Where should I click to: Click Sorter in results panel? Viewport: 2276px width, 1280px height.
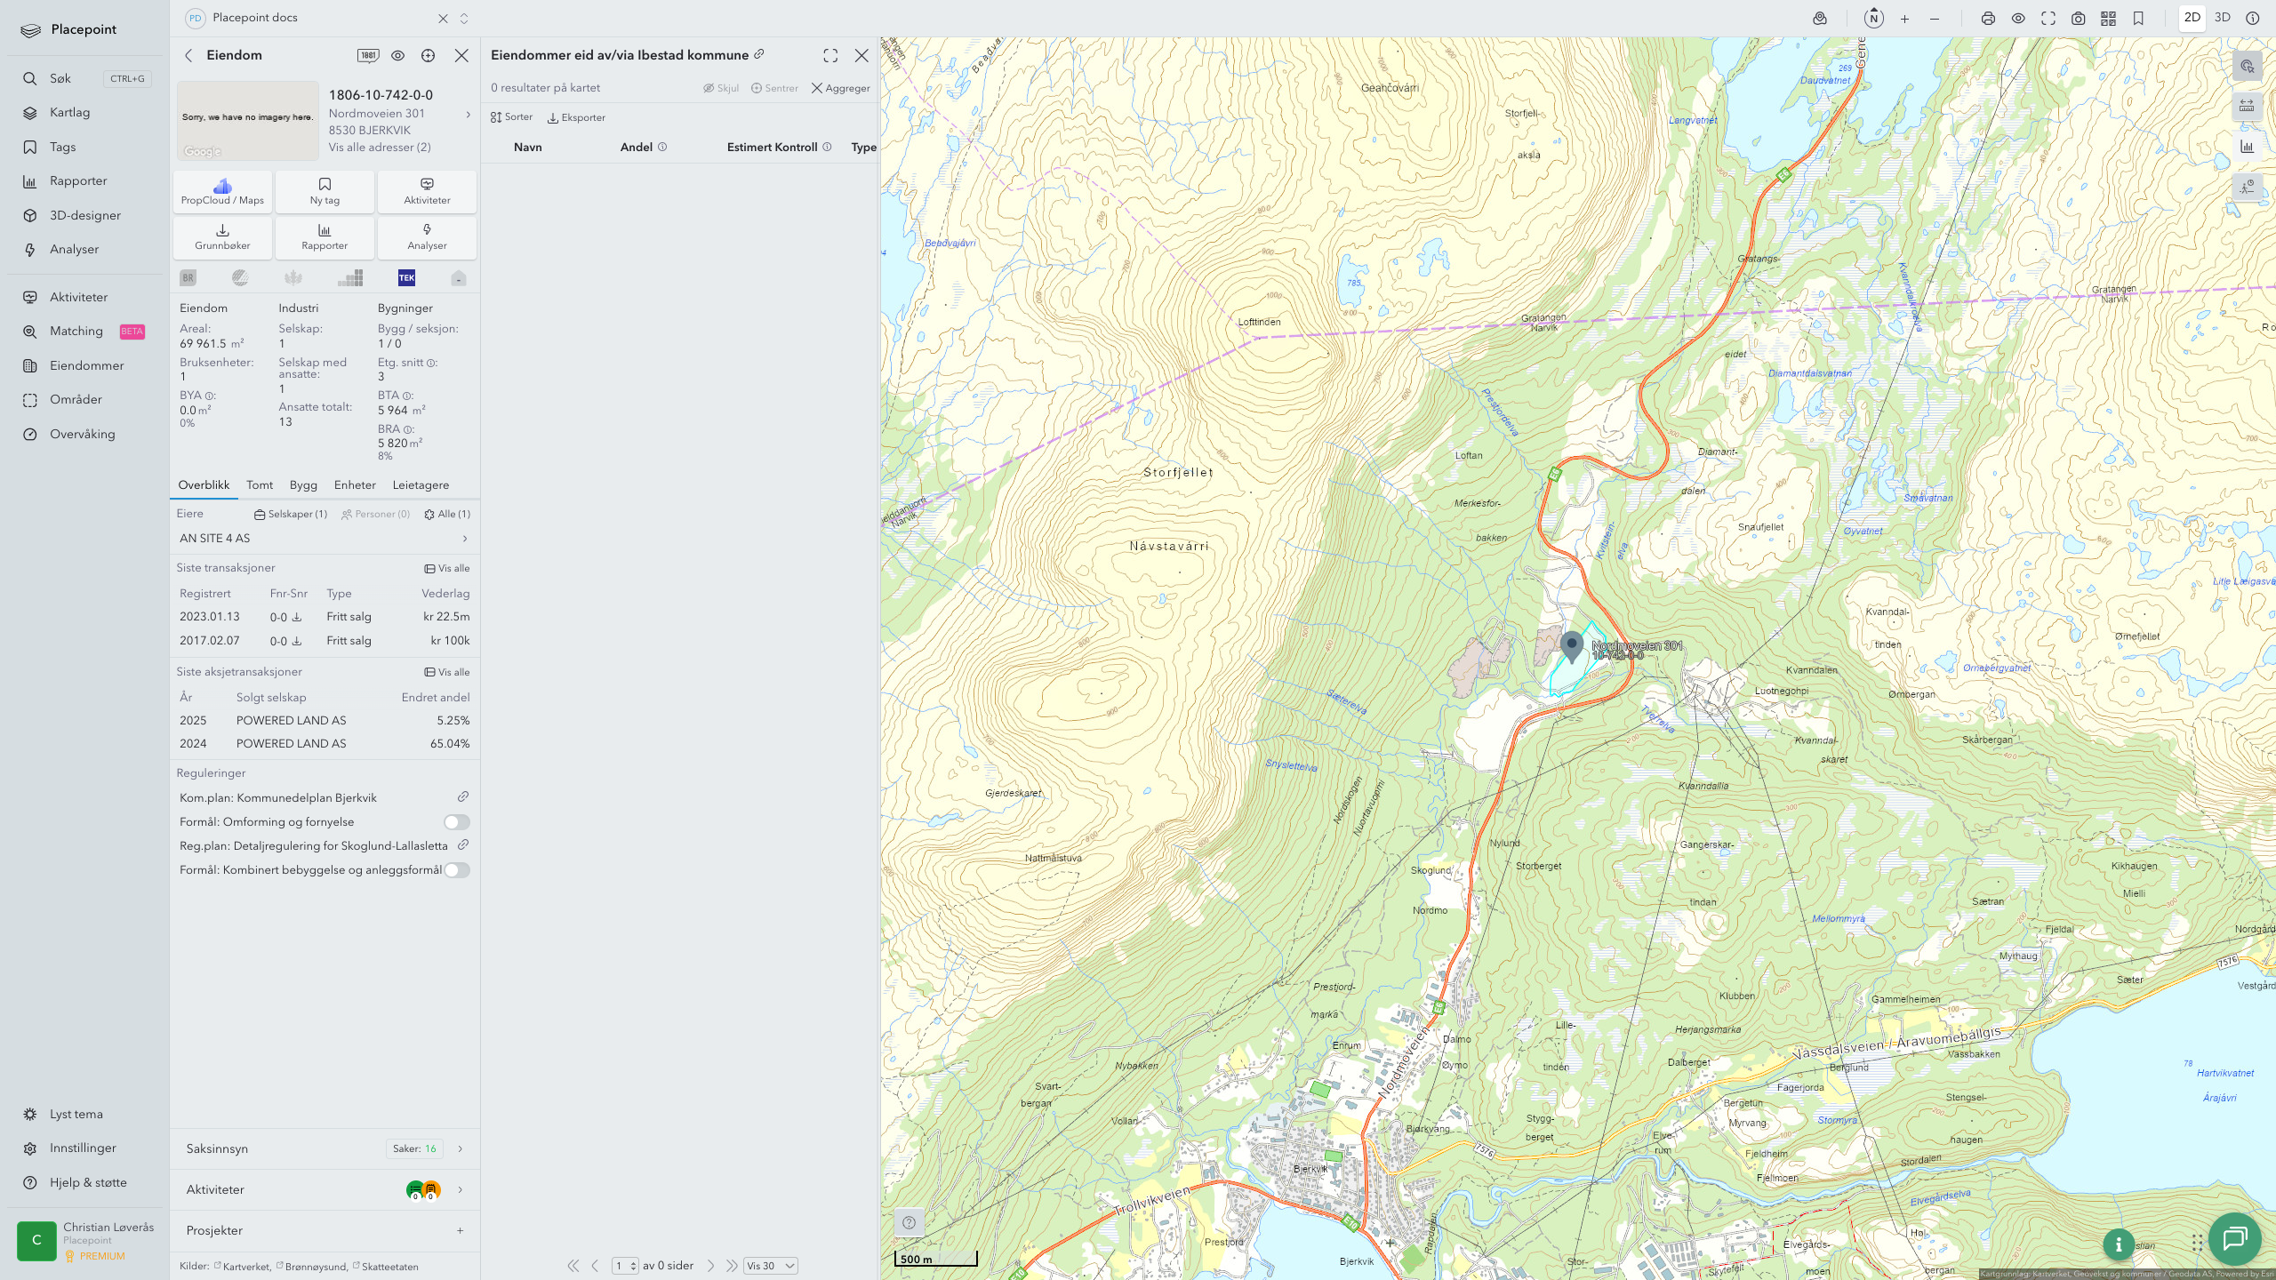pyautogui.click(x=511, y=117)
